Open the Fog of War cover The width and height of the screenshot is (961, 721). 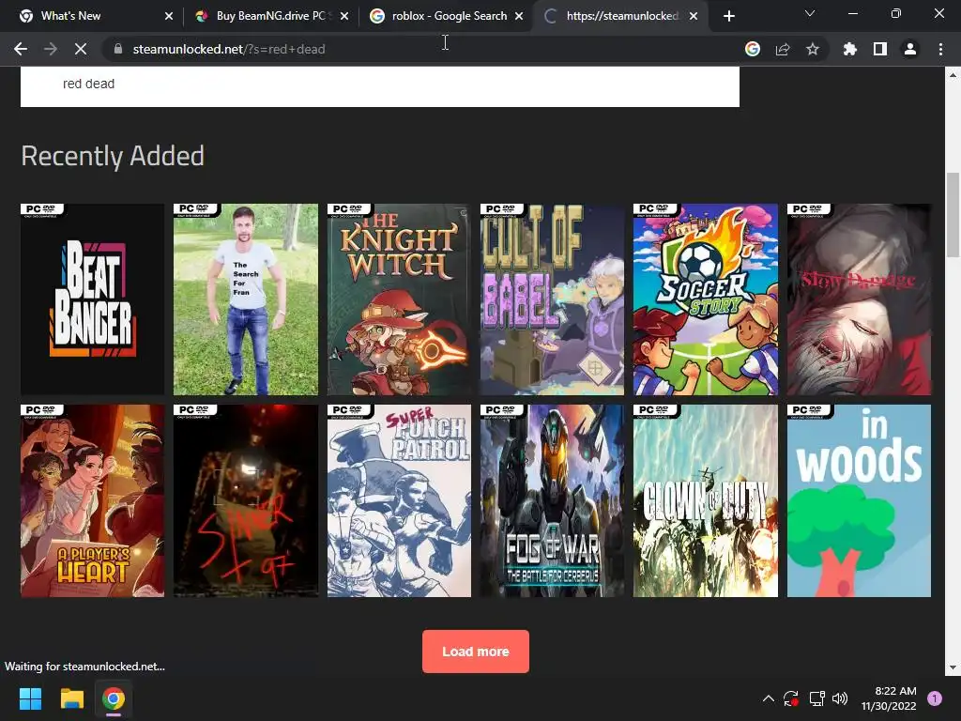click(552, 500)
